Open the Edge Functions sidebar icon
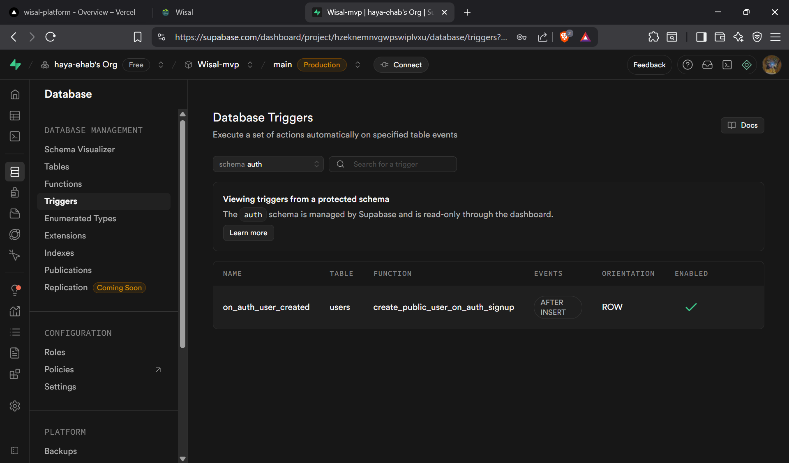Viewport: 789px width, 463px height. click(15, 234)
